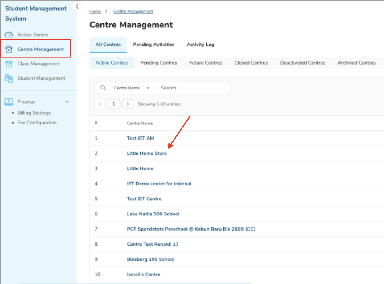
Task: Click the Action Centre gauge icon
Action: point(9,35)
